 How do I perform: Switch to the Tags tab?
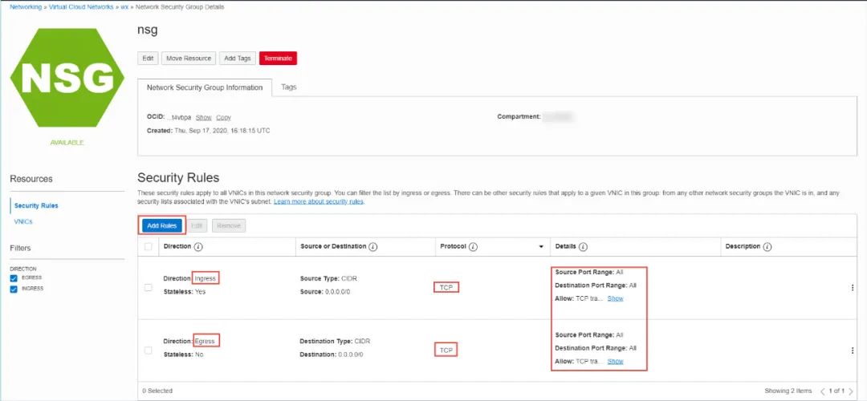click(289, 87)
